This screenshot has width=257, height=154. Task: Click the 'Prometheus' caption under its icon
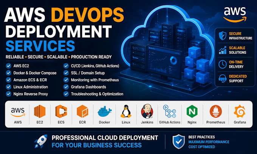(216, 122)
